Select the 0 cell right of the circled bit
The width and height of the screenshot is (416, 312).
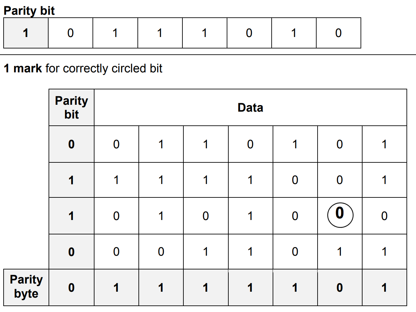coord(384,216)
